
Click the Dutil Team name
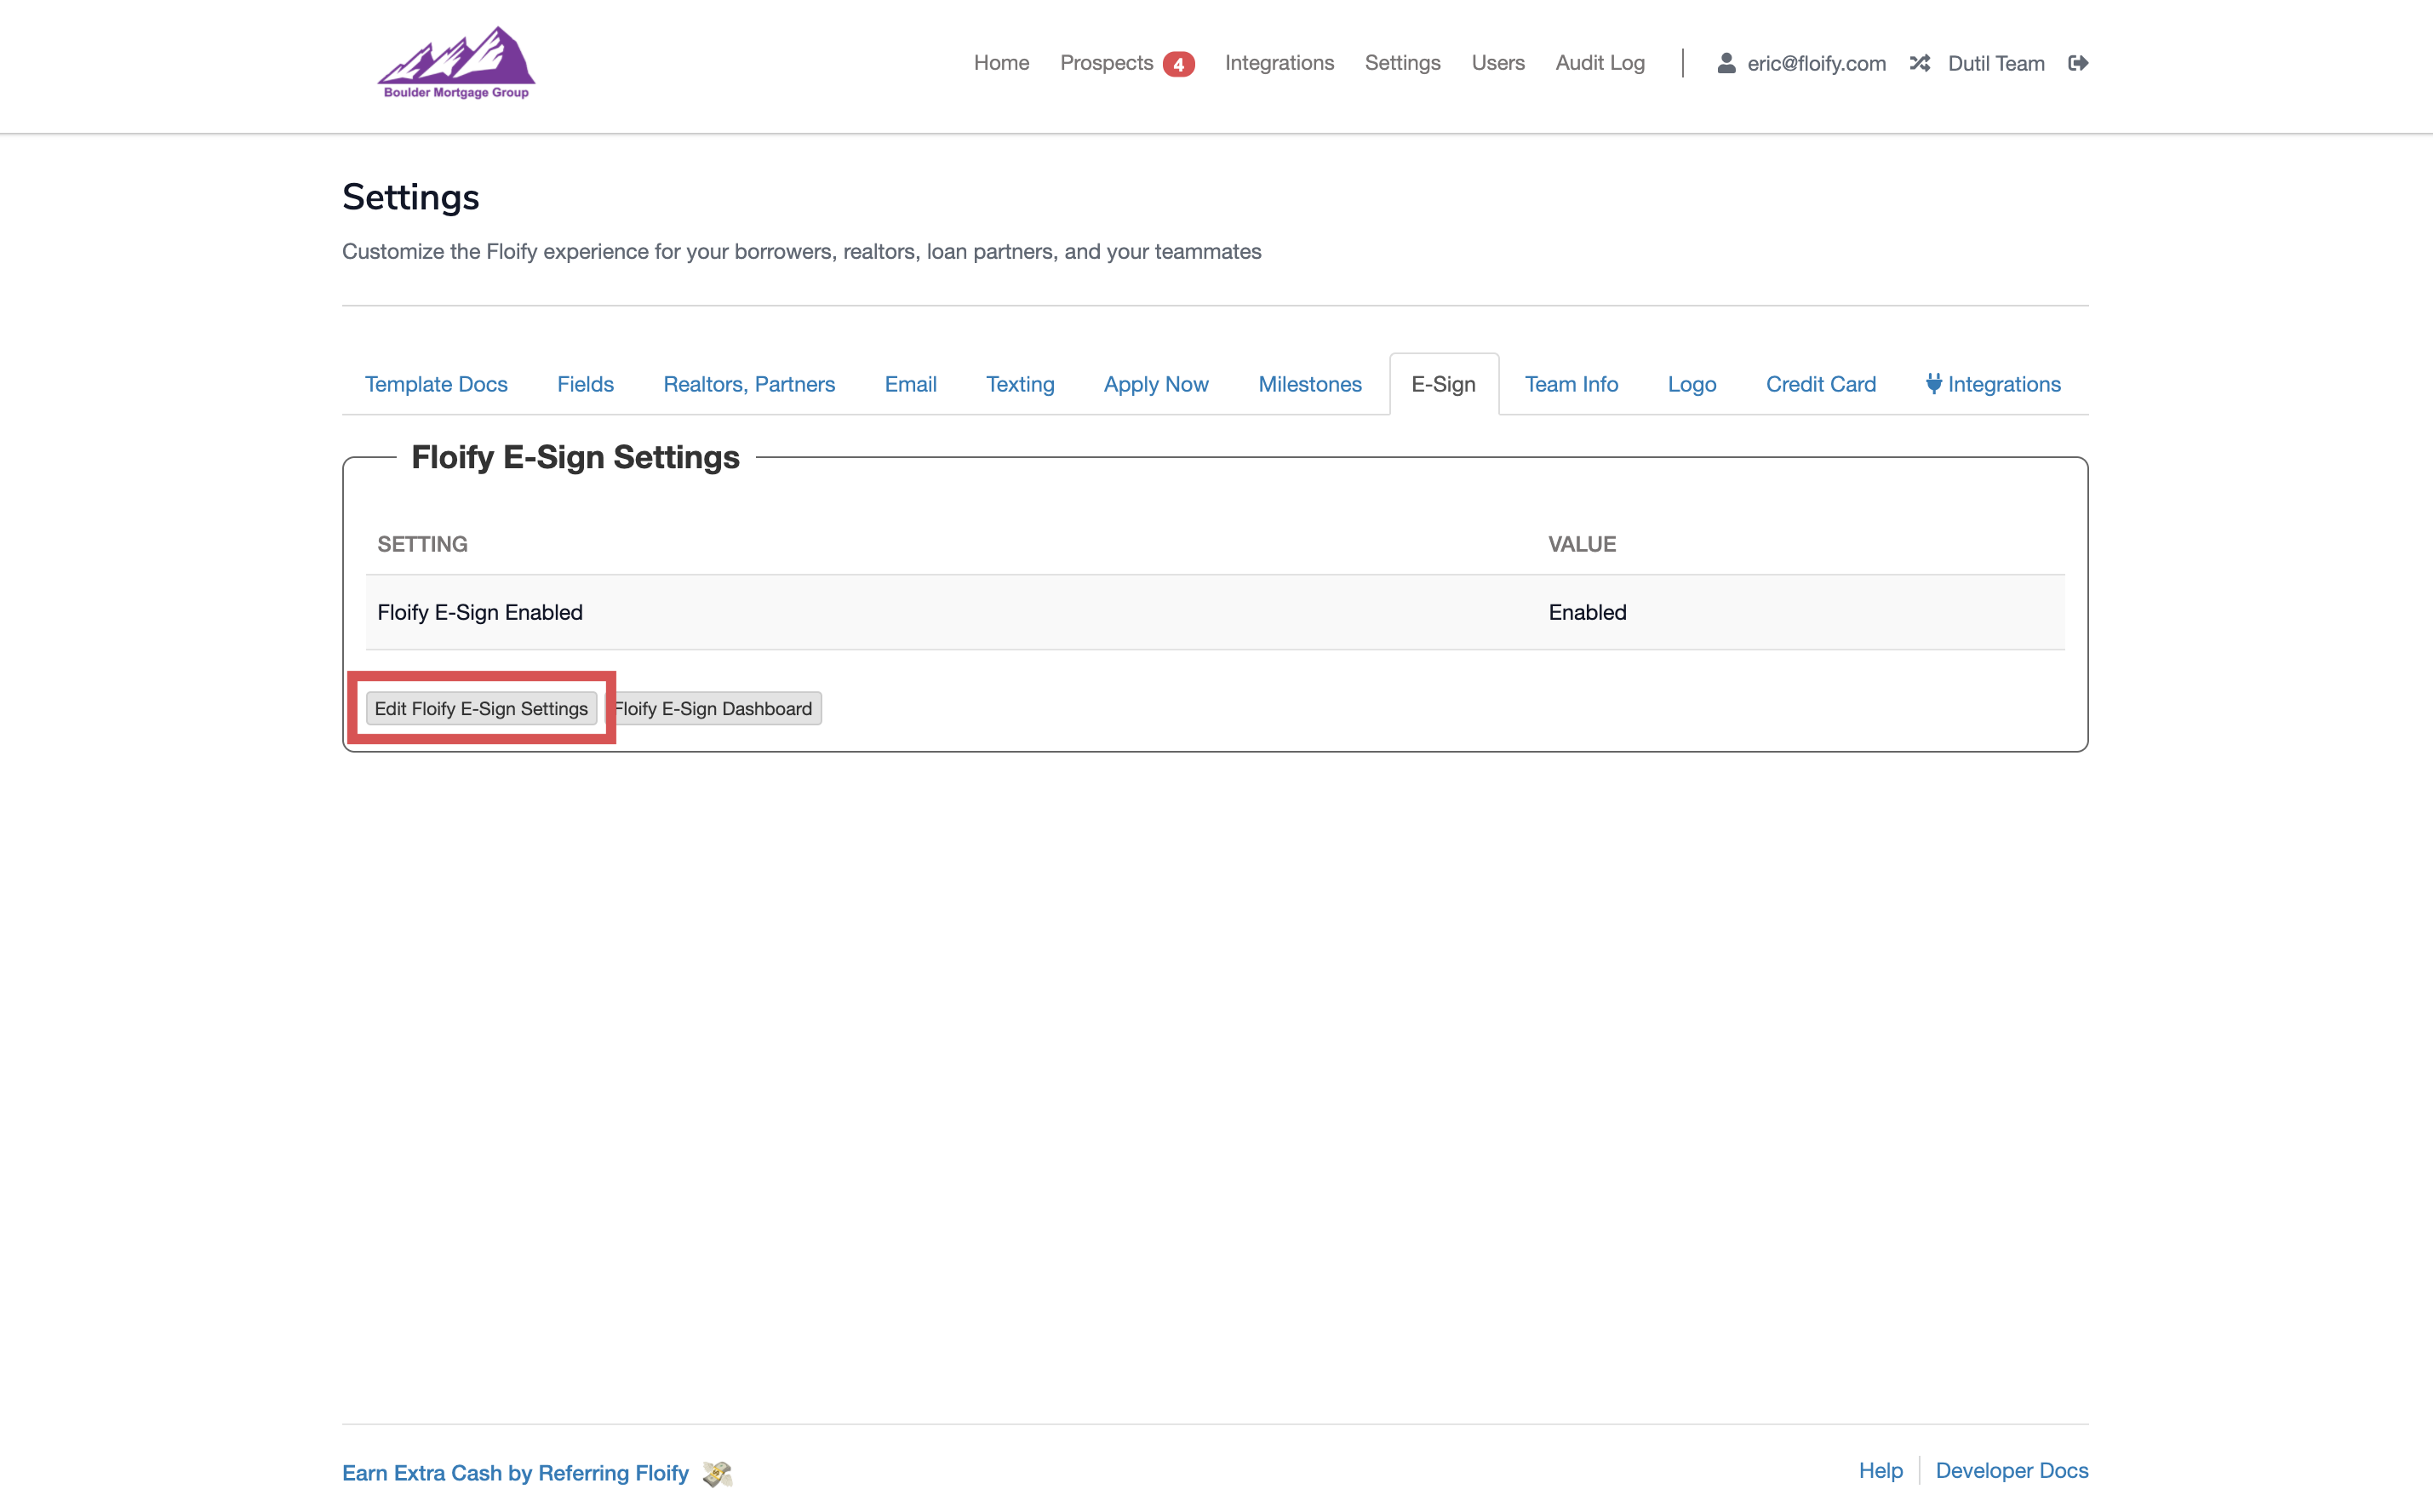point(1995,63)
